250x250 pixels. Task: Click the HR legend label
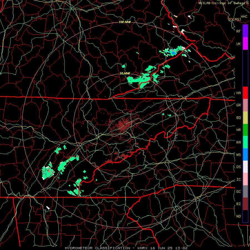click(x=238, y=130)
